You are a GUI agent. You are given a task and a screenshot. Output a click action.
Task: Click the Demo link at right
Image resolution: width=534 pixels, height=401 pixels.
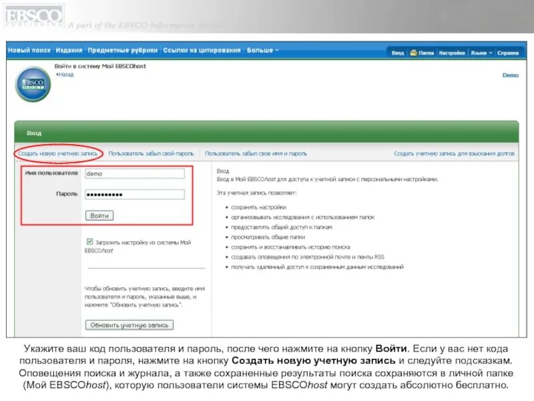pyautogui.click(x=510, y=76)
